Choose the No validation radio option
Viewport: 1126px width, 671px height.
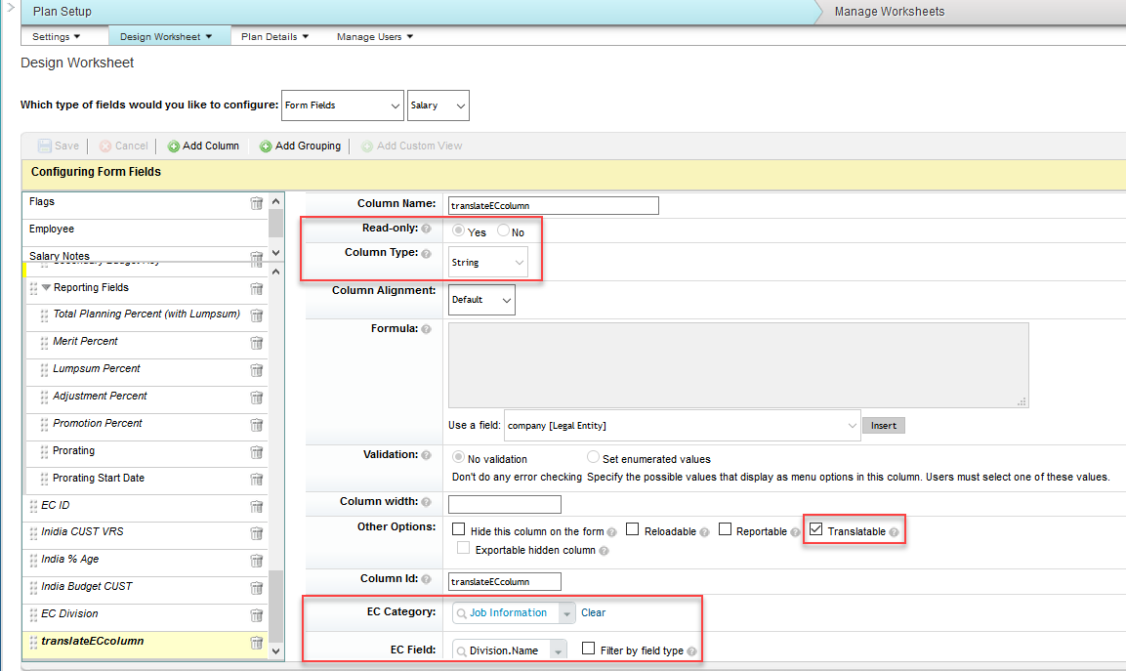(x=458, y=457)
